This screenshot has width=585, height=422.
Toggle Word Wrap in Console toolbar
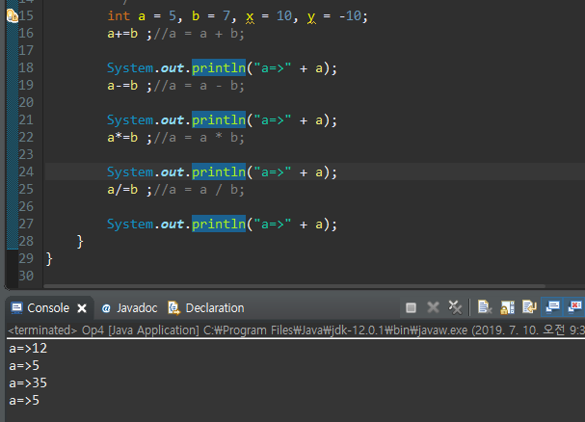[529, 307]
